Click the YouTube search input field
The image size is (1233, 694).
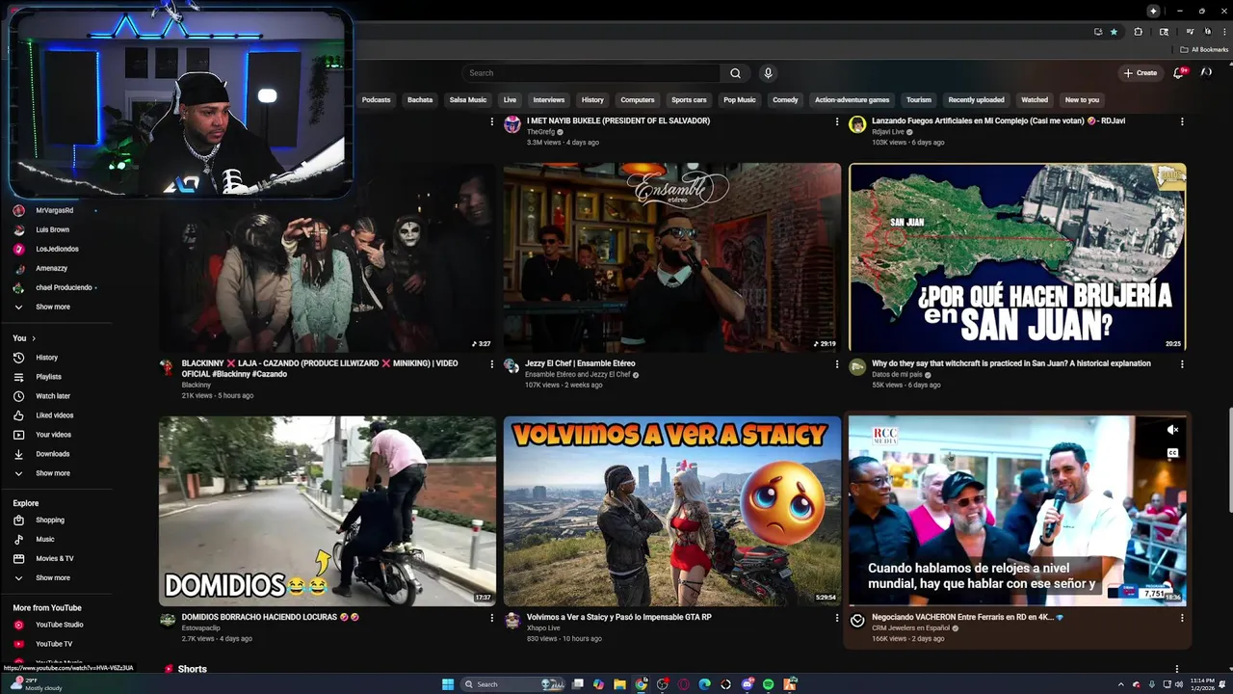[x=590, y=73]
